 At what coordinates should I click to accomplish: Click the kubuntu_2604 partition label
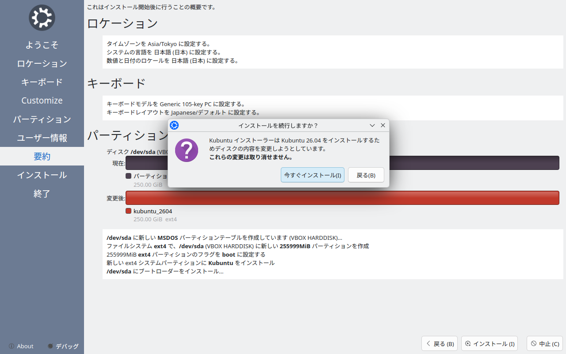(x=153, y=211)
